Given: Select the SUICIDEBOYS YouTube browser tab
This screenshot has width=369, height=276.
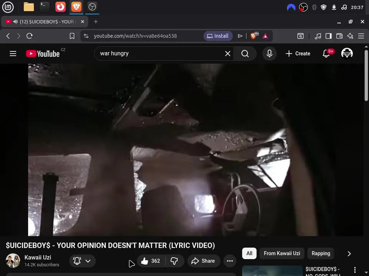Looking at the screenshot, I should coord(45,21).
